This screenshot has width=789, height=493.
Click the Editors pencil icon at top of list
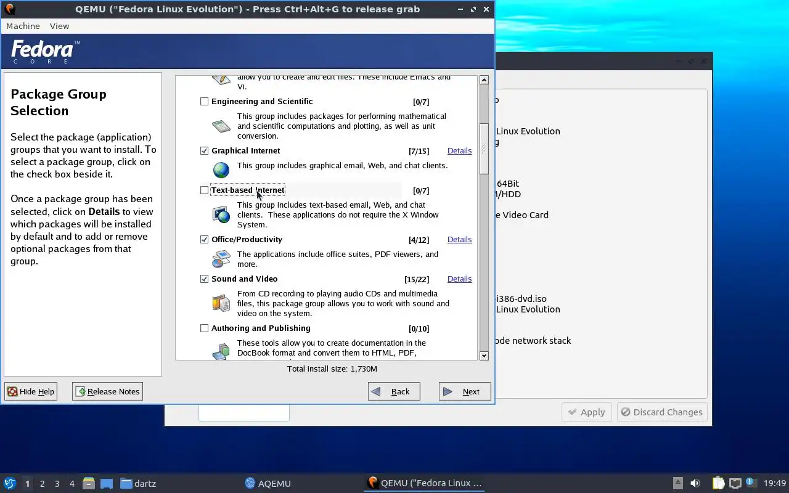pyautogui.click(x=221, y=79)
